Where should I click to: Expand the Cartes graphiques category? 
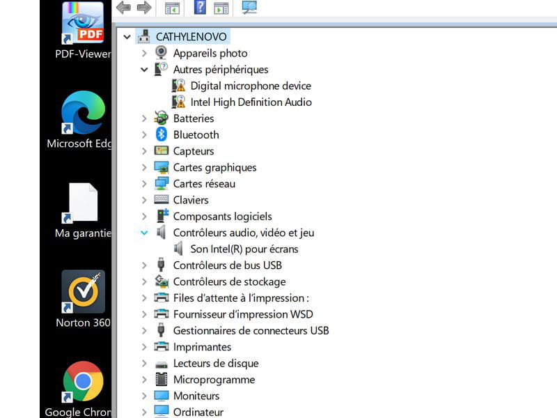point(144,168)
